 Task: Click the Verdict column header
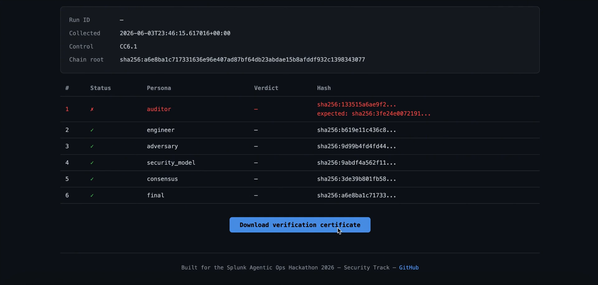(x=266, y=88)
